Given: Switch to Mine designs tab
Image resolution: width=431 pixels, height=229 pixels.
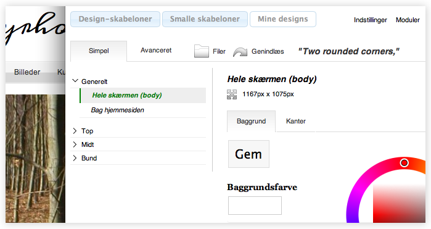Looking at the screenshot, I should point(283,19).
